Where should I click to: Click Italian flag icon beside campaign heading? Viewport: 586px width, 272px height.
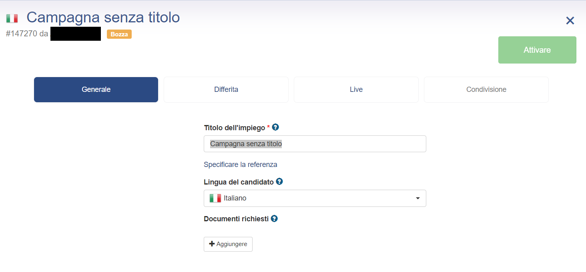[x=12, y=18]
